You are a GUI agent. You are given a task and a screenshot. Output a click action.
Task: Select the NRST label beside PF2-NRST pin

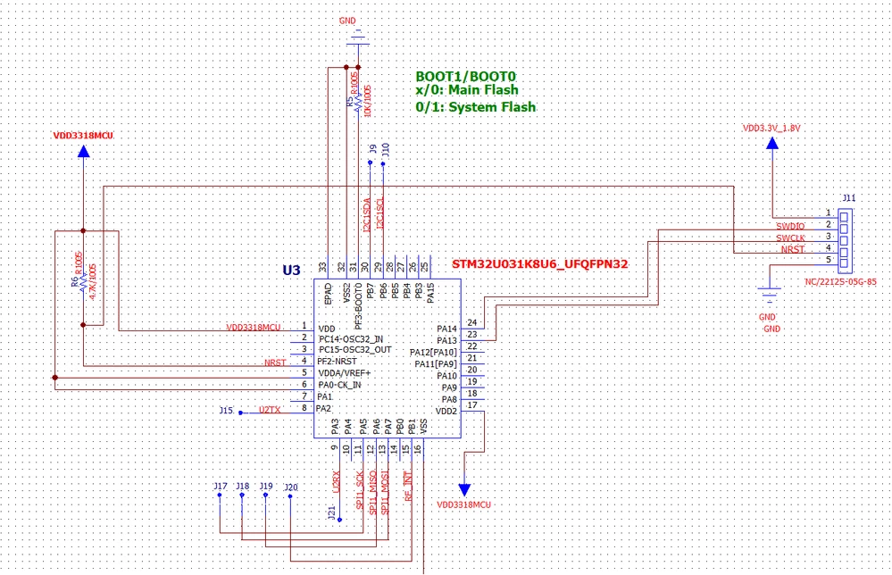click(275, 362)
